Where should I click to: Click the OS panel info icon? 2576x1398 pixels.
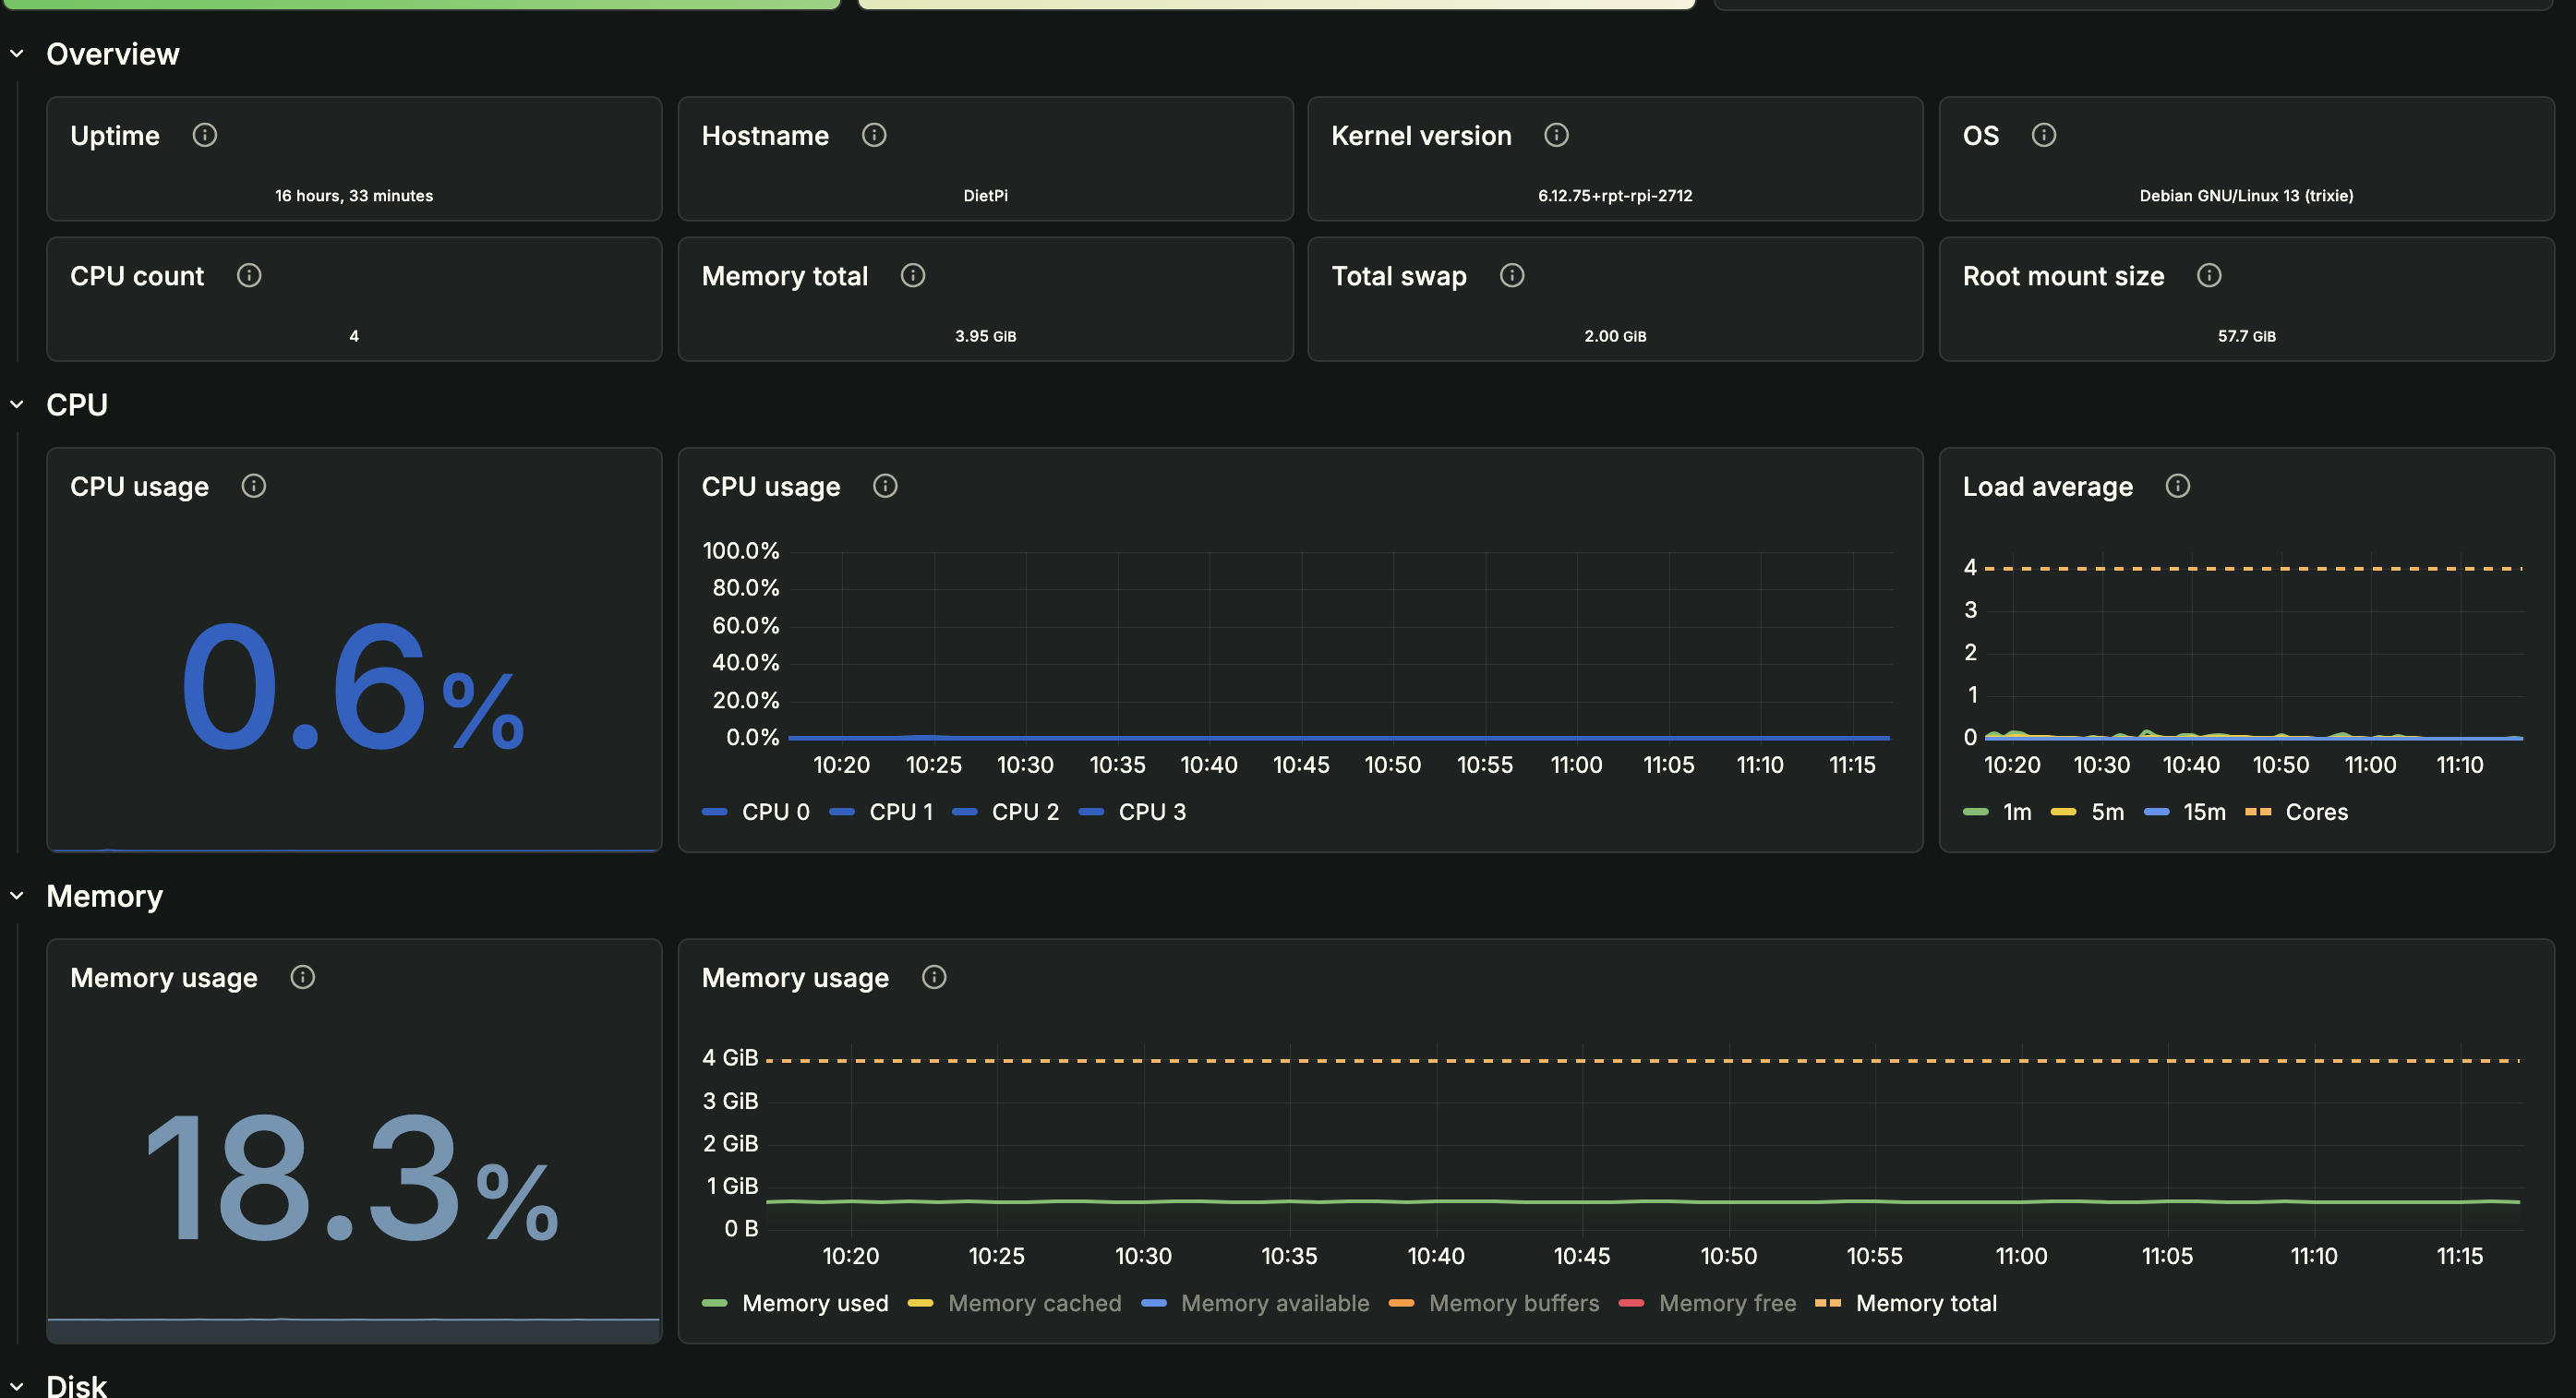click(x=2044, y=135)
